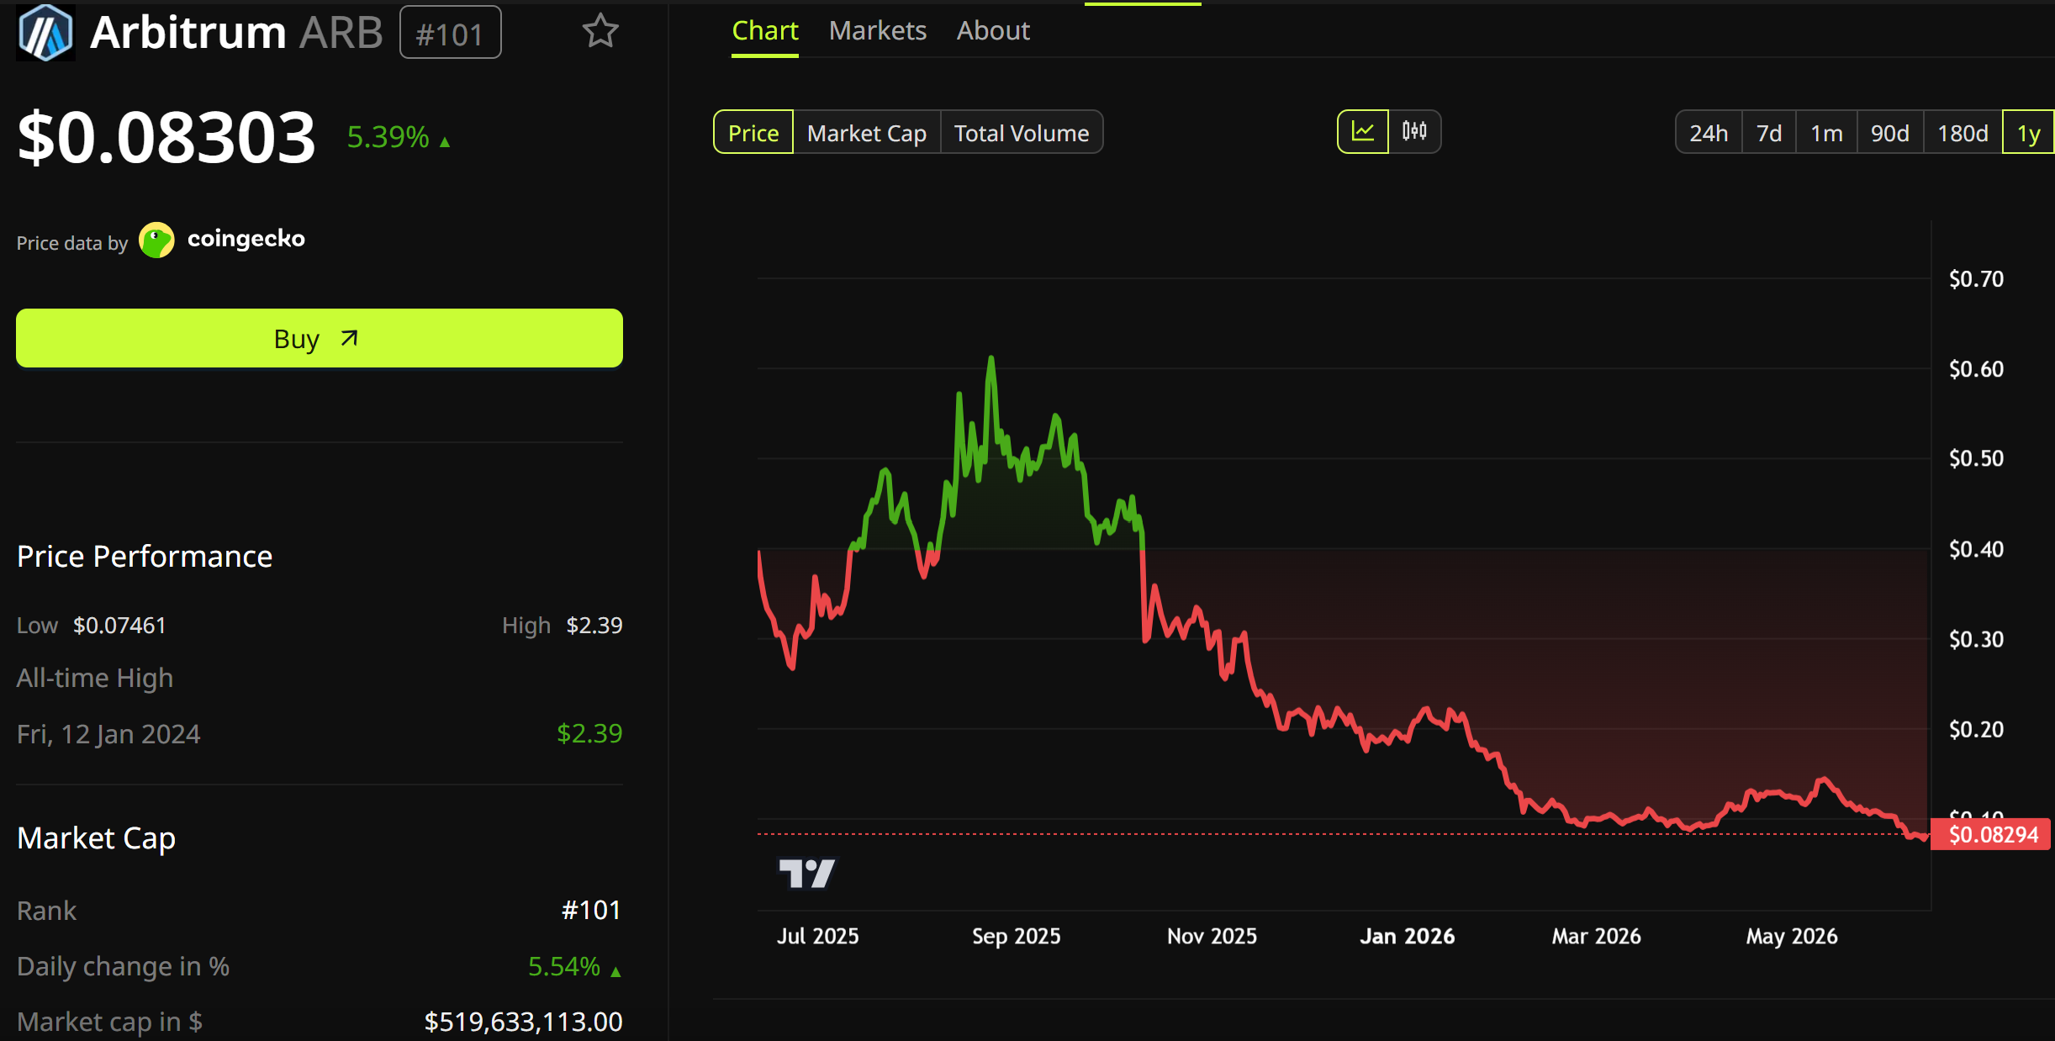Click the Price Performance heading
The image size is (2055, 1041).
tap(145, 557)
